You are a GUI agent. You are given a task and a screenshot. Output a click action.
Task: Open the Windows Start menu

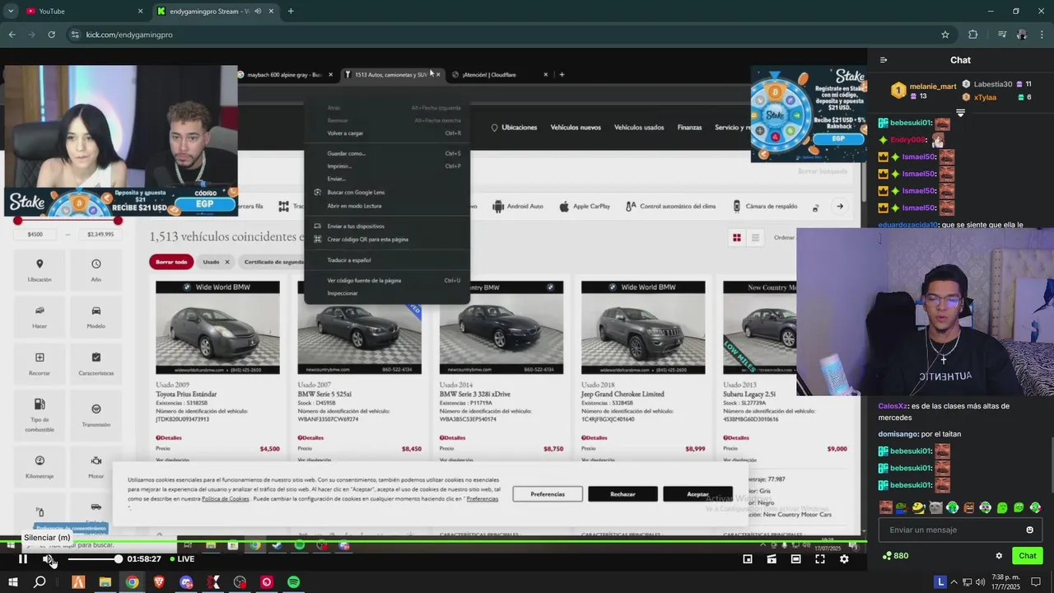tap(12, 582)
